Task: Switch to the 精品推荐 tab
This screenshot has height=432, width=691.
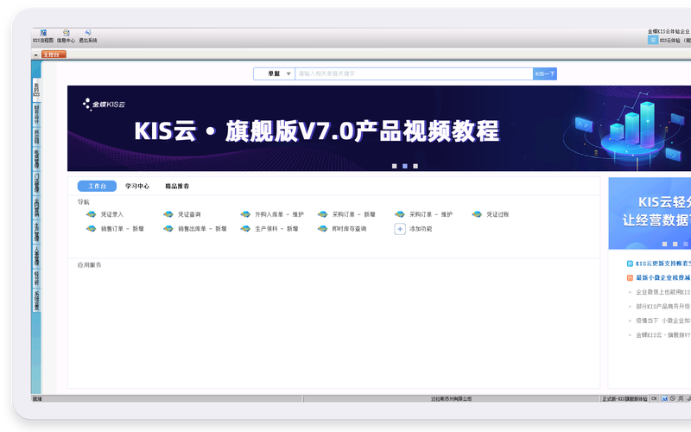Action: [x=177, y=186]
